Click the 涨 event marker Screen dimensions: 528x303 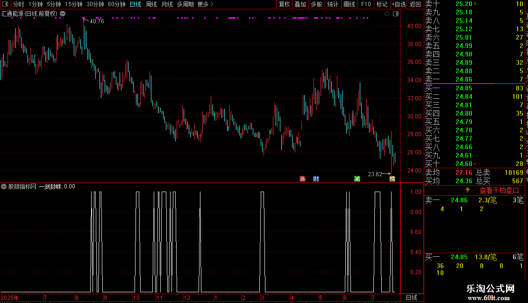[302, 179]
